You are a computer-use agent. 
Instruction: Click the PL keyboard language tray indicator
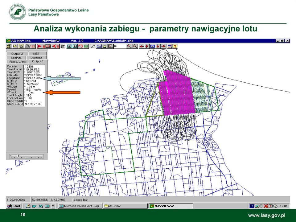[x=252, y=206]
